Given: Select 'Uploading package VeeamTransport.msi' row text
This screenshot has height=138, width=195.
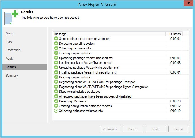Looking at the screenshot, I should (86, 58).
